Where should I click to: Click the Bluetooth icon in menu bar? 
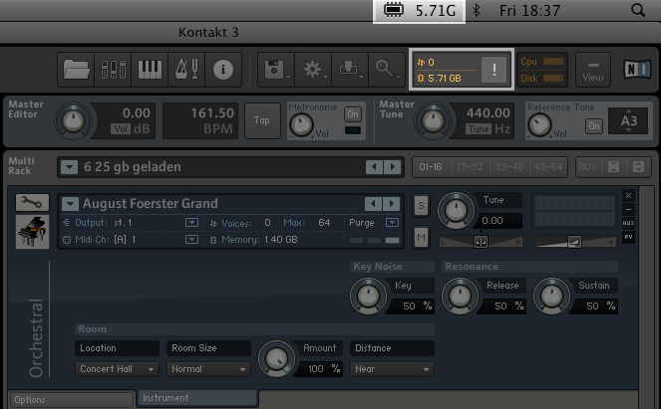pos(477,11)
